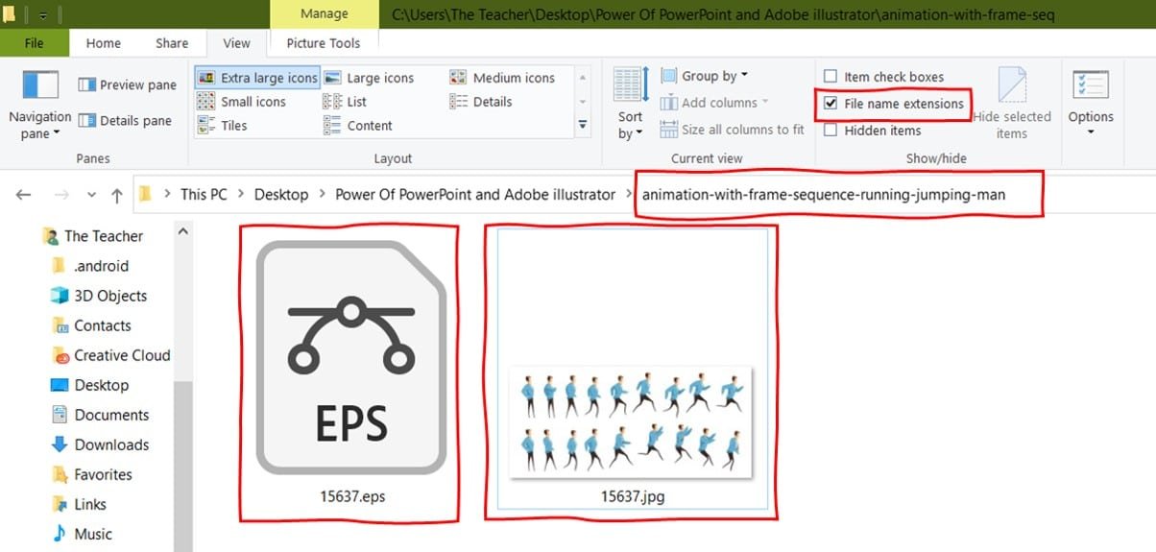Switch to Tiles layout
This screenshot has height=552, width=1156.
pyautogui.click(x=223, y=126)
